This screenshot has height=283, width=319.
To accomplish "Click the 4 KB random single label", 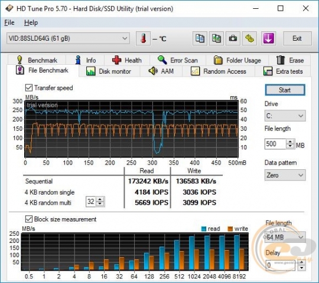I will (x=50, y=192).
